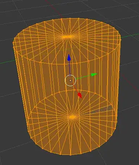Click the white circle at gizmo center
The height and width of the screenshot is (165, 139).
[70, 80]
